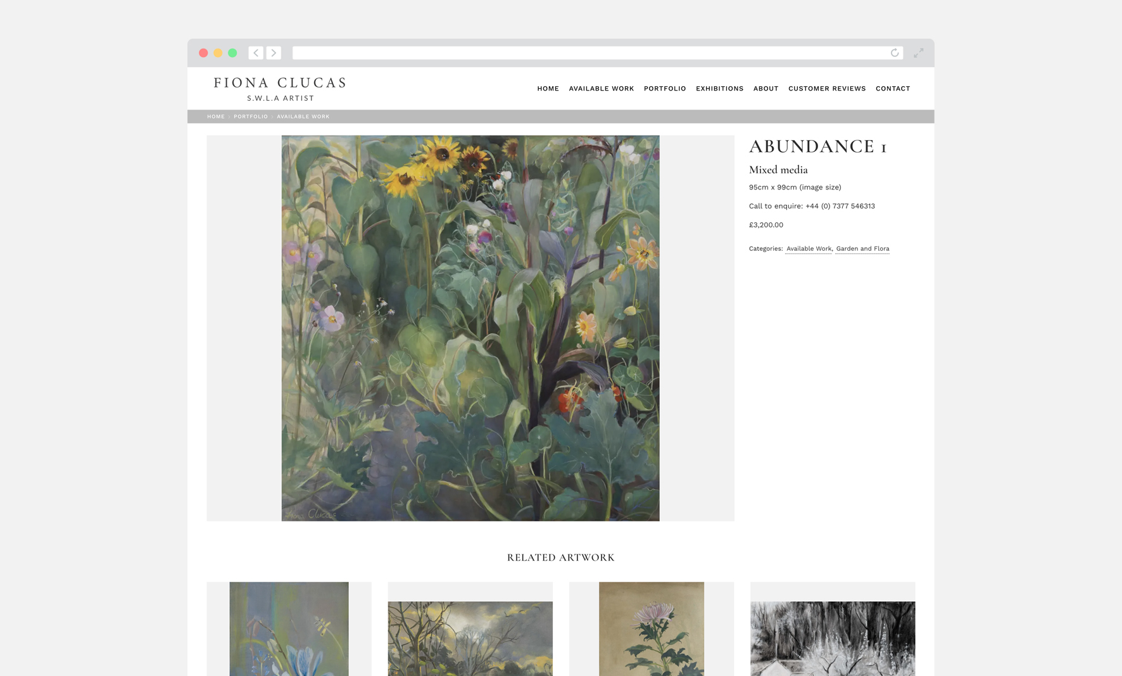Viewport: 1122px width, 676px height.
Task: Reload the page with refresh icon
Action: click(895, 53)
